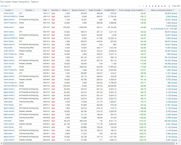Select the 155,000 shares cell
This screenshot has height=145, width=181.
[x=66, y=27]
